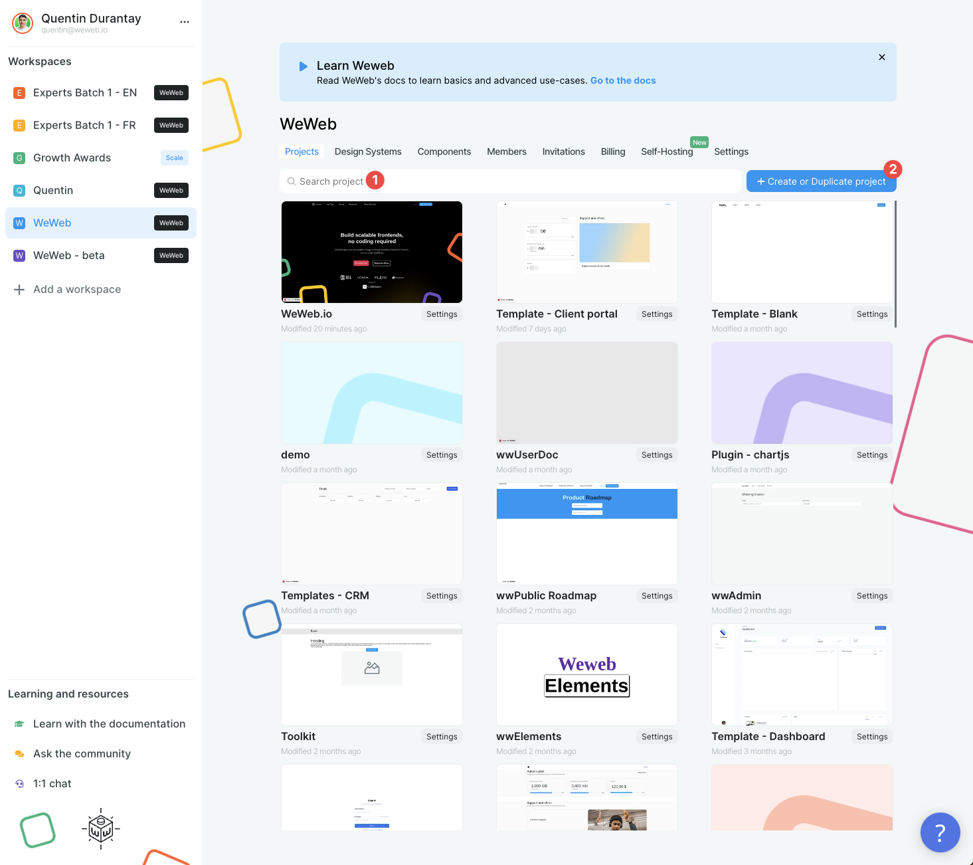Viewport: 973px width, 865px height.
Task: Click Create or Duplicate project
Action: click(x=821, y=181)
